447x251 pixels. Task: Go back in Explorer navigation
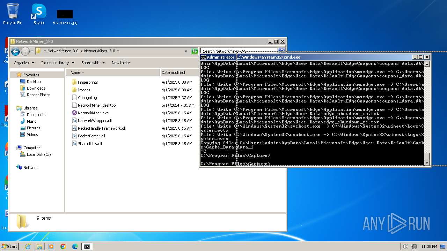click(x=15, y=52)
